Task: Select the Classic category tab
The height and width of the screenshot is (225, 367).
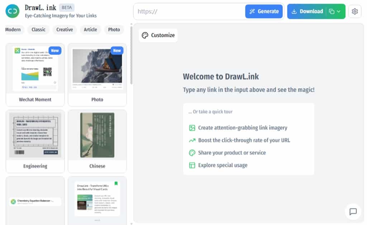Action: [x=38, y=30]
